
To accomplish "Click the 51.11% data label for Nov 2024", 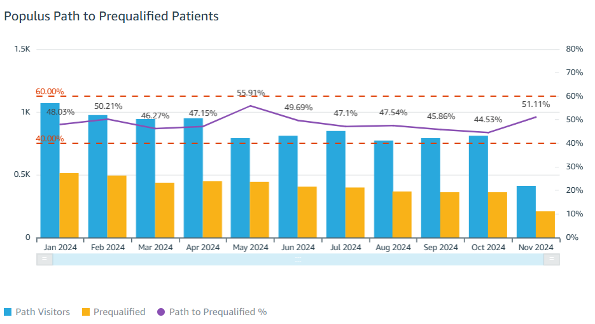I will 535,104.
